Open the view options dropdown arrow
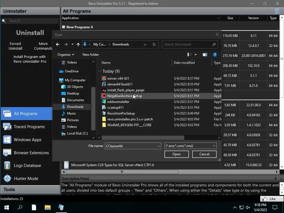284x213 pixels. point(196,55)
